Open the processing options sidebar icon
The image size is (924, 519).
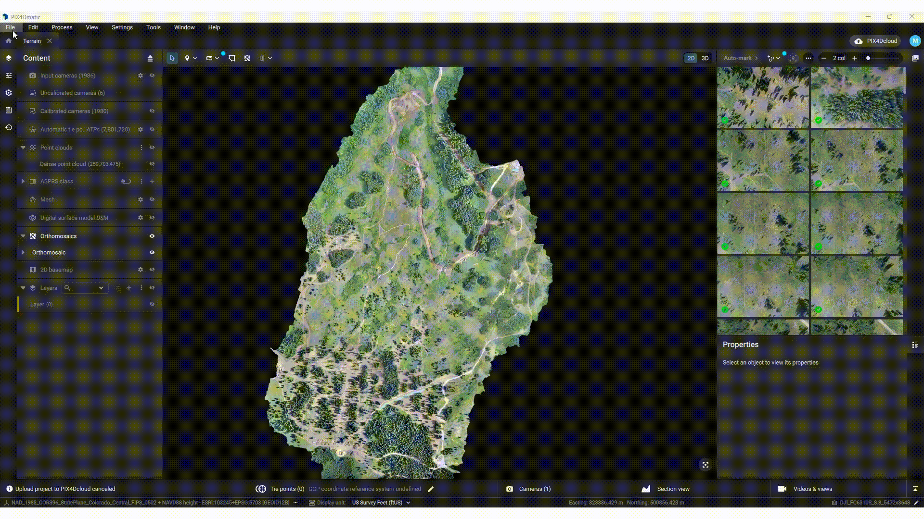pyautogui.click(x=9, y=93)
